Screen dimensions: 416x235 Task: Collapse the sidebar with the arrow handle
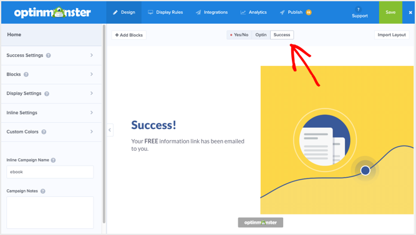click(110, 130)
